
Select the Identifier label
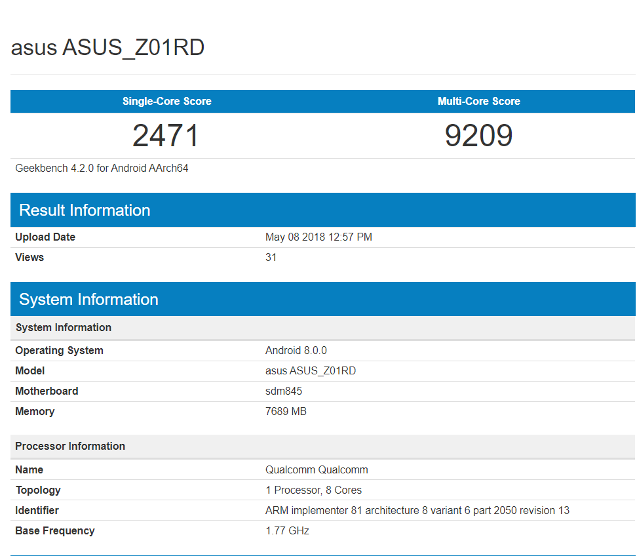pyautogui.click(x=37, y=511)
